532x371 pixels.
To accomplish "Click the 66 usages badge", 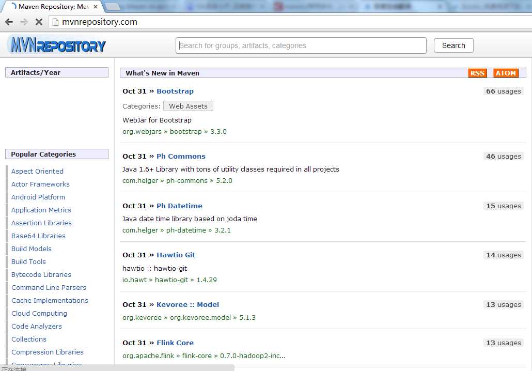I will click(504, 91).
